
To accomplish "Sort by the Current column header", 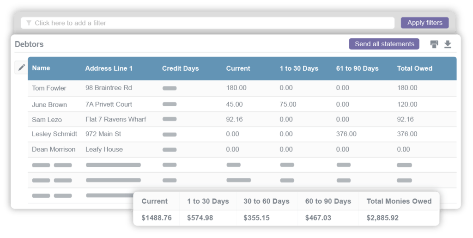I will point(238,68).
